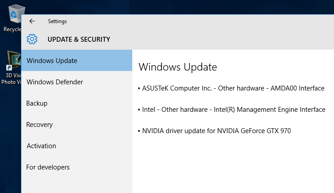This screenshot has height=193, width=334.
Task: Click empty sidebar space below For developers
Action: click(x=77, y=184)
